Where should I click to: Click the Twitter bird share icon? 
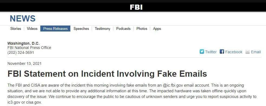(202, 52)
